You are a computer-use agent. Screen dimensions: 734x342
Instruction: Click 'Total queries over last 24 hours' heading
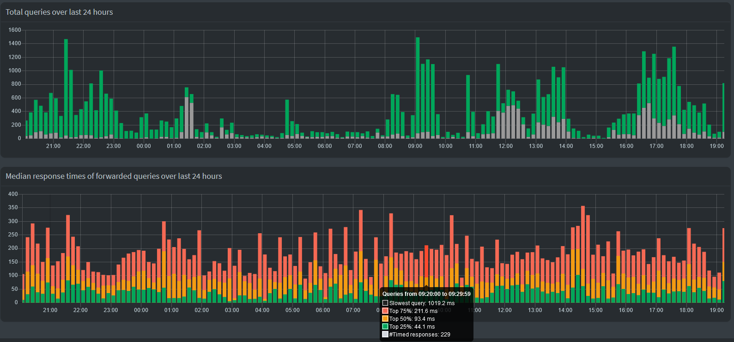(59, 12)
